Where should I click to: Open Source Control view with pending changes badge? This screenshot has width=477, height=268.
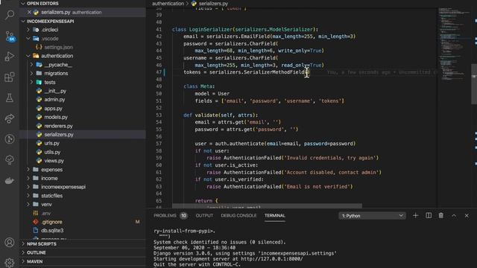[x=10, y=36]
